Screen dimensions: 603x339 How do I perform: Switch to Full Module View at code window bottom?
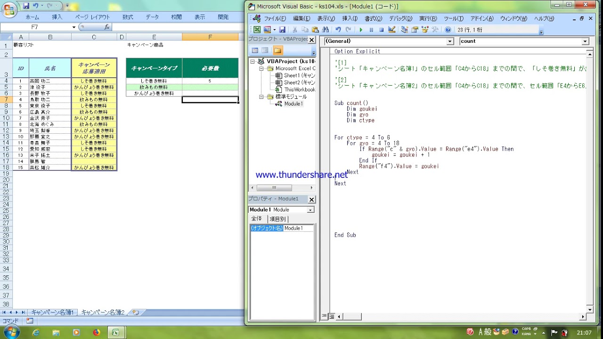pyautogui.click(x=331, y=317)
